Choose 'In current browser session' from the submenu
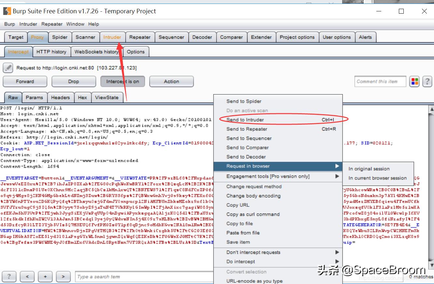 coord(378,178)
